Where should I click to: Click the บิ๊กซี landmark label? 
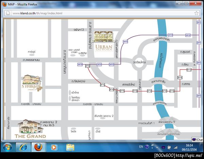tap(98, 132)
